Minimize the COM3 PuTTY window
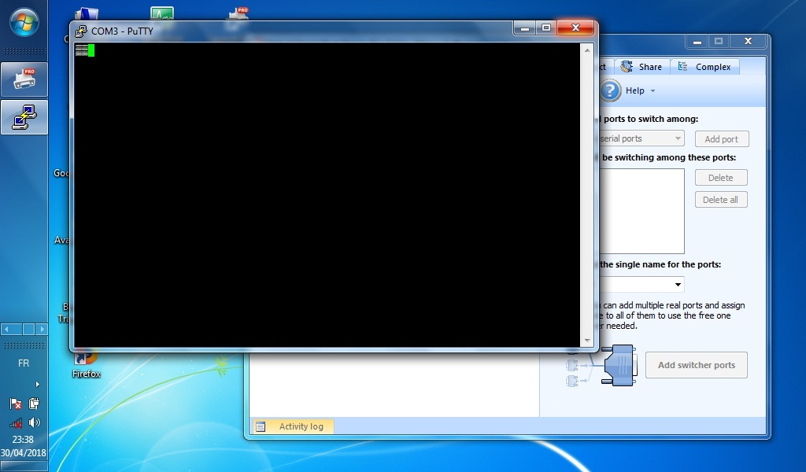This screenshot has width=806, height=472. [x=525, y=28]
